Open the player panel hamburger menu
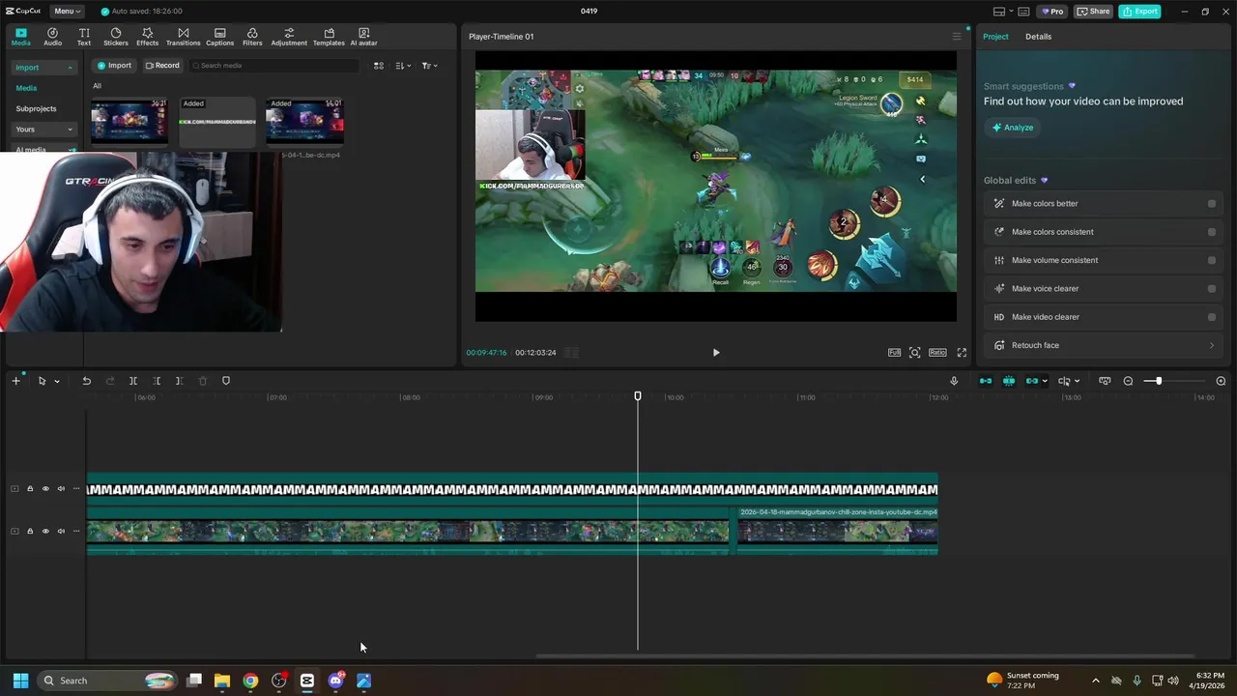Image resolution: width=1237 pixels, height=696 pixels. [957, 37]
